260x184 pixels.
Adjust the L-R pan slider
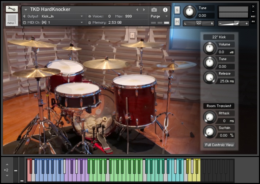(x=199, y=23)
